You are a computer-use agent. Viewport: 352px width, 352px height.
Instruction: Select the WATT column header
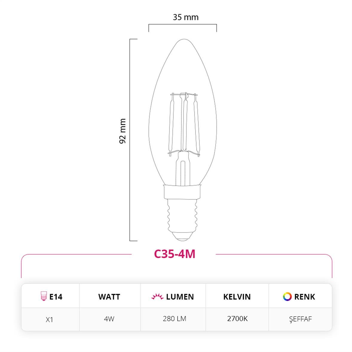(x=109, y=297)
